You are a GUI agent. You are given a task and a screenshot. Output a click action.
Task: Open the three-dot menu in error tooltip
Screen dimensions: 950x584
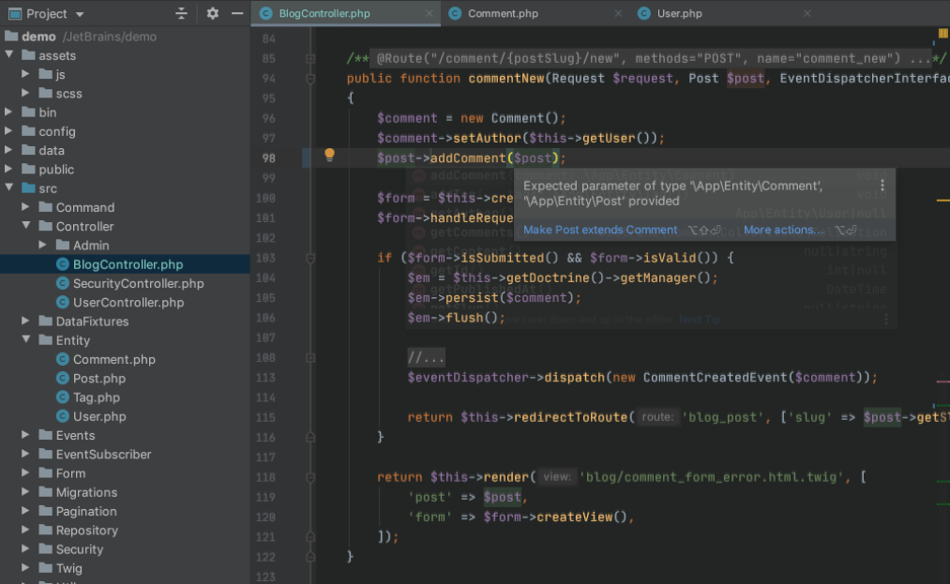tap(882, 186)
